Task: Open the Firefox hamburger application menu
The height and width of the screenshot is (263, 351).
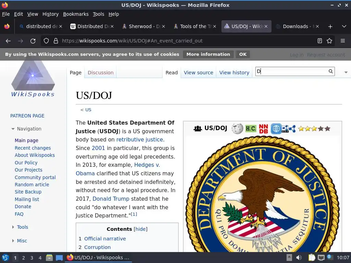Action: [x=342, y=41]
